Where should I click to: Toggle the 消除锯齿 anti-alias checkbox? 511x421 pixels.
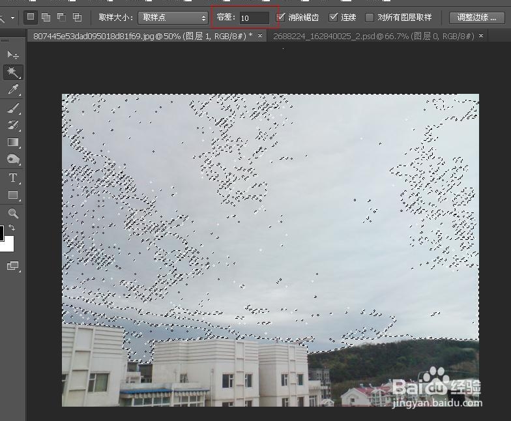pos(281,17)
